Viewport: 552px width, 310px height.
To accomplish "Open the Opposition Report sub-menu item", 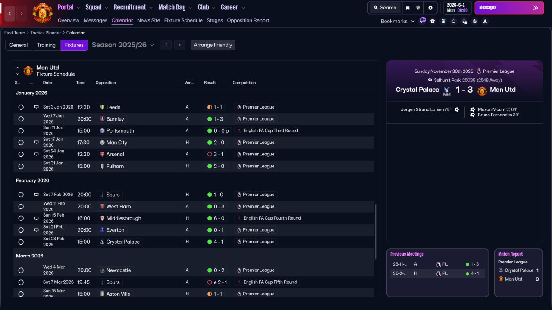I will click(248, 20).
